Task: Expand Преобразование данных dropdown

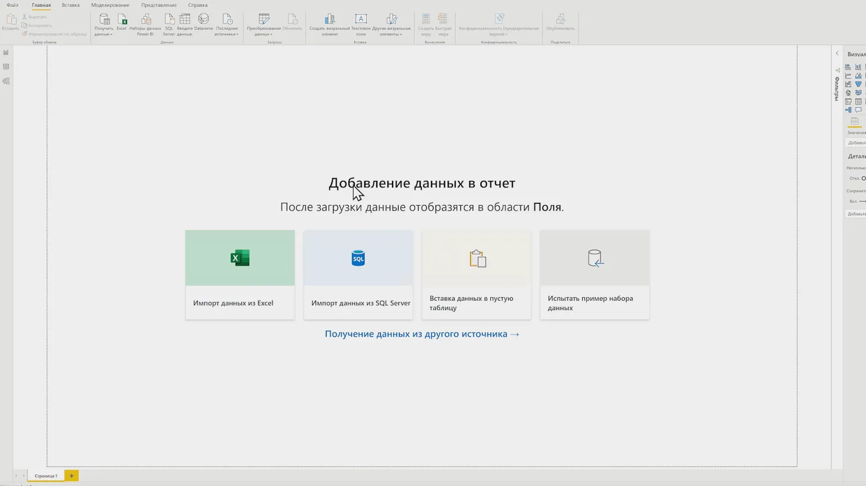Action: [x=264, y=34]
